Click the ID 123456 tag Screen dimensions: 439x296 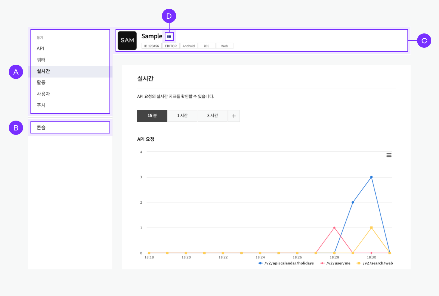tap(151, 46)
